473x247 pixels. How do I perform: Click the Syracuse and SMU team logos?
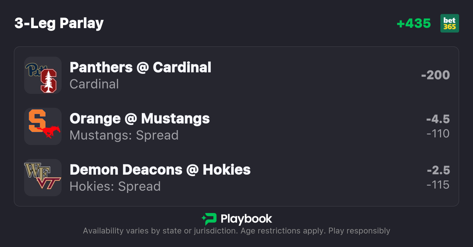[x=43, y=126]
